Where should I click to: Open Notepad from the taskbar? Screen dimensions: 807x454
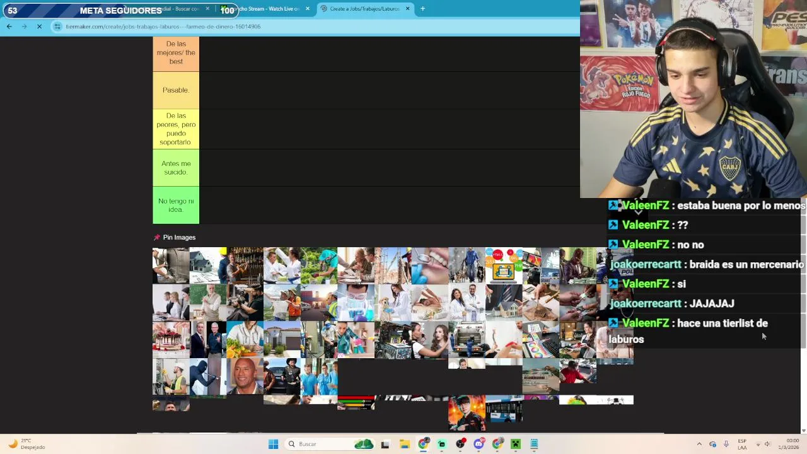click(x=534, y=444)
